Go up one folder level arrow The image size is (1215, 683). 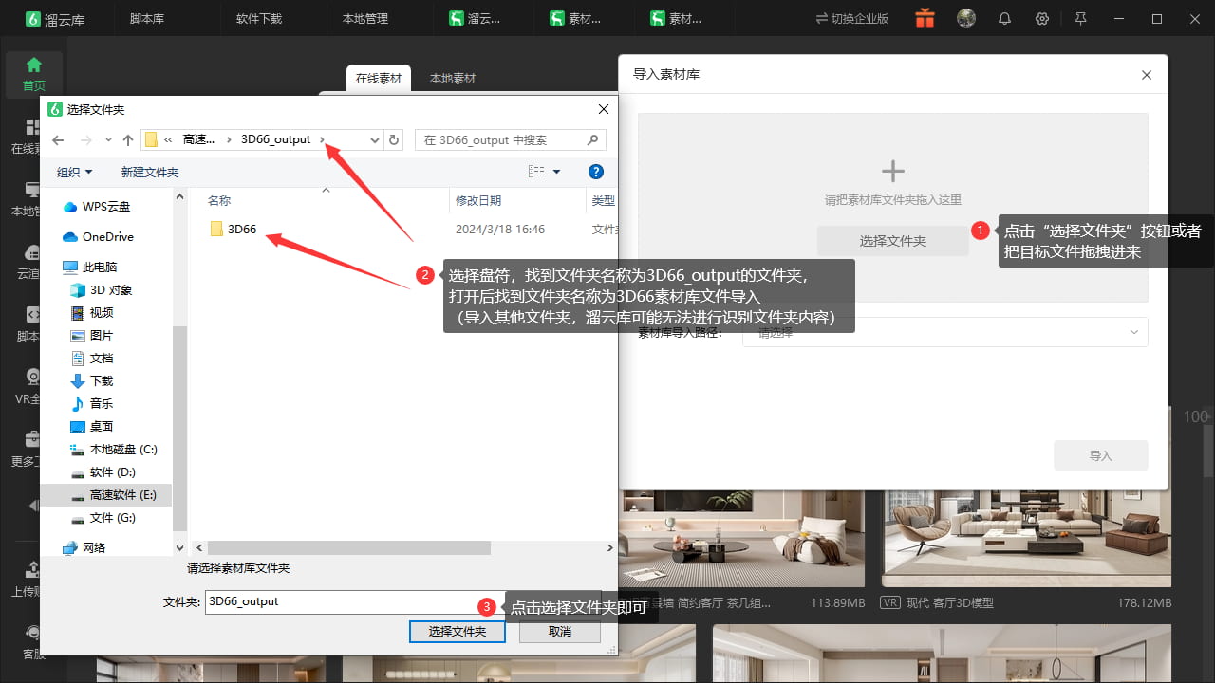click(128, 139)
